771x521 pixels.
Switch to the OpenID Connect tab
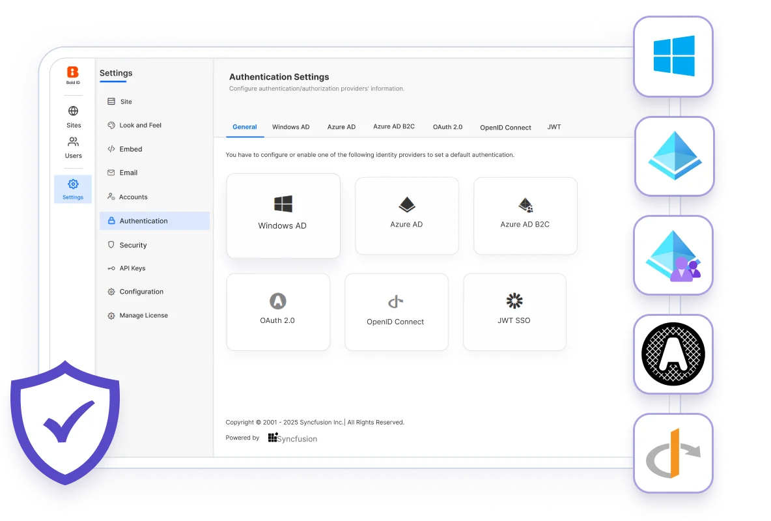click(505, 128)
